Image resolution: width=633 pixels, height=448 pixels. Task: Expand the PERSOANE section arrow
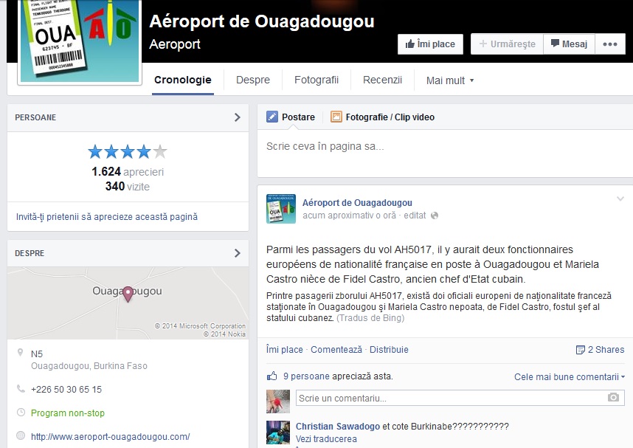coord(237,117)
